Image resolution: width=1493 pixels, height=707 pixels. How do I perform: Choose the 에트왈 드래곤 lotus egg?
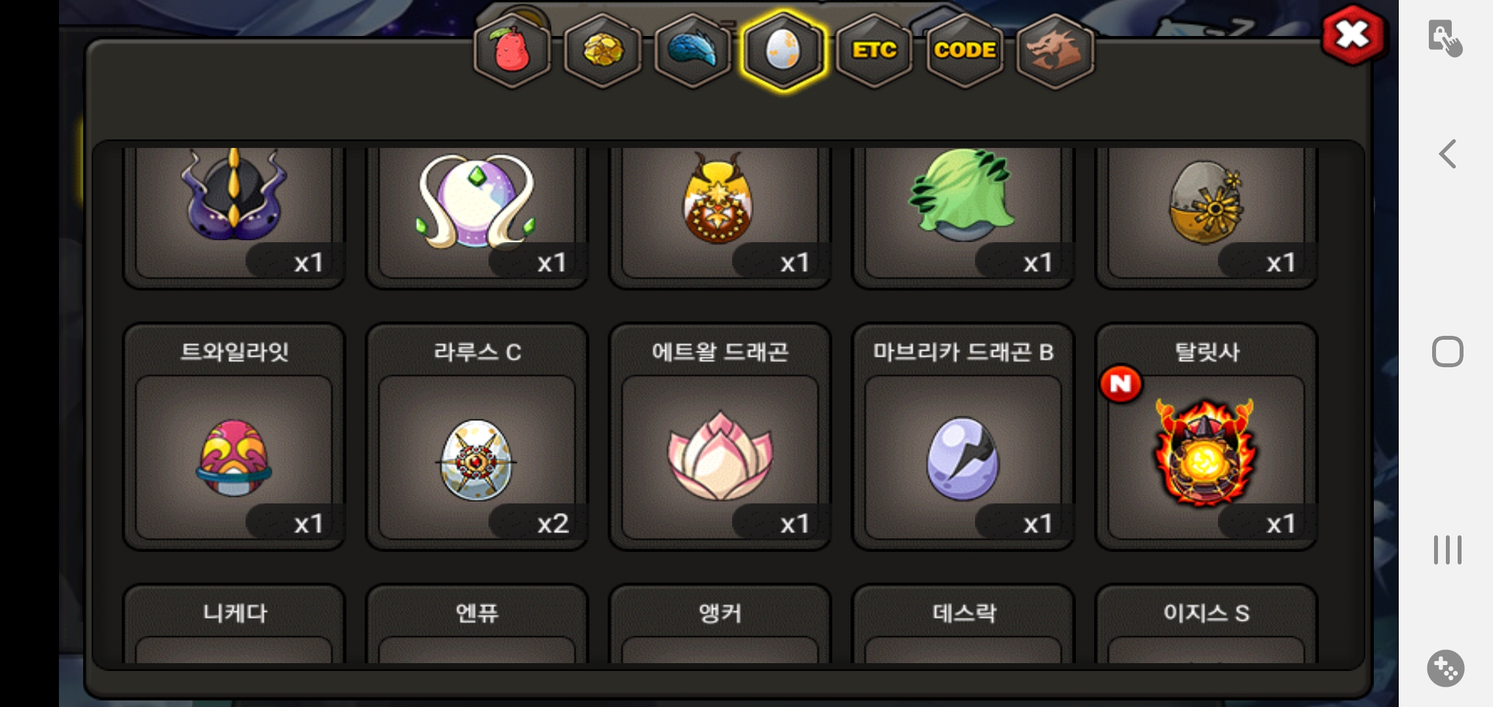point(720,437)
